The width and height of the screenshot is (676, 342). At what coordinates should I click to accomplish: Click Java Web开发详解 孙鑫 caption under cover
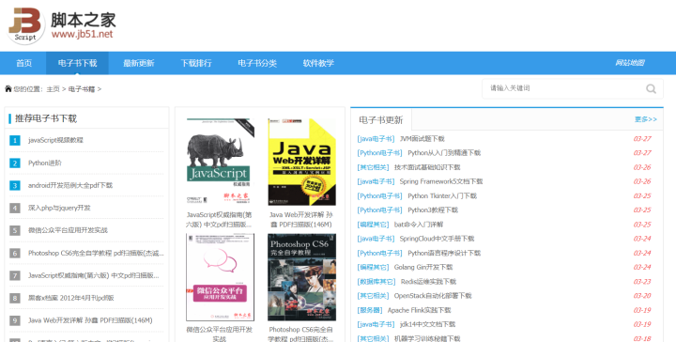pos(301,220)
